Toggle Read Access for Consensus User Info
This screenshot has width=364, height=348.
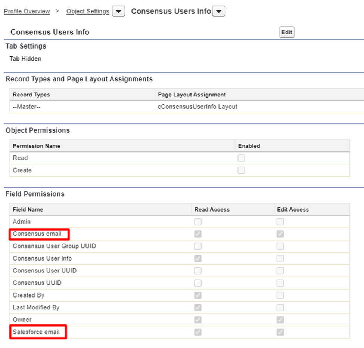[x=198, y=259]
